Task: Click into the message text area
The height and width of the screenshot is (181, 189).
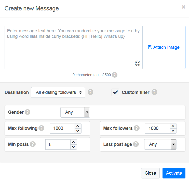Action: [x=73, y=47]
